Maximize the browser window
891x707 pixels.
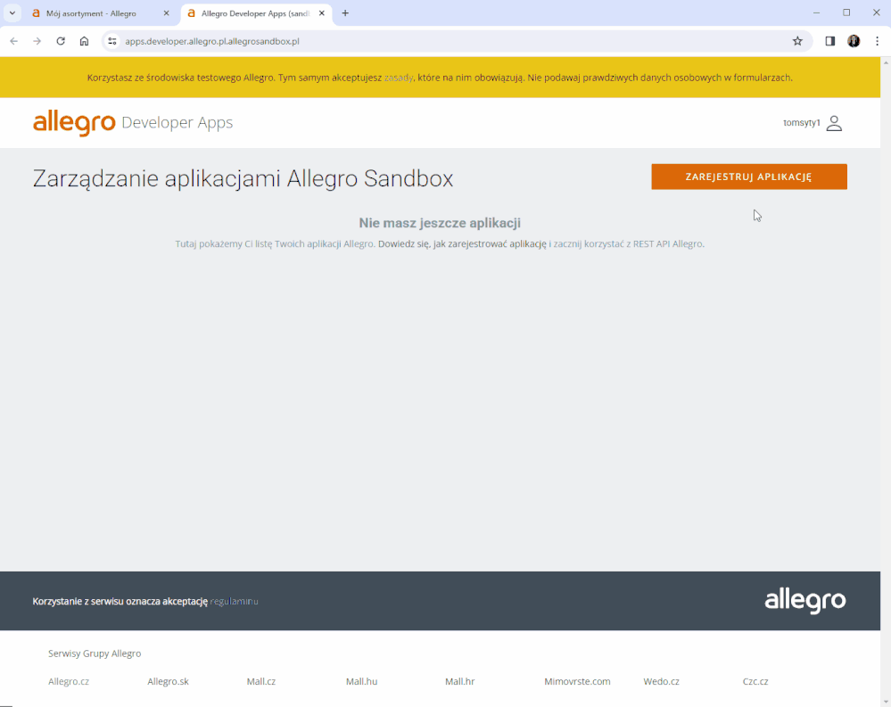pos(846,12)
